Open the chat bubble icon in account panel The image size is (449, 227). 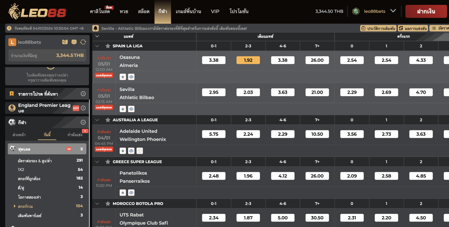[x=74, y=42]
